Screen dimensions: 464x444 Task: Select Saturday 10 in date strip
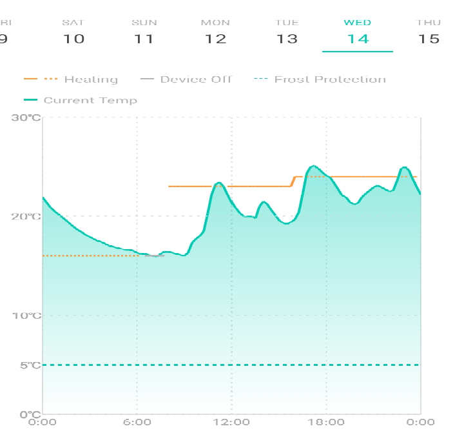[73, 33]
